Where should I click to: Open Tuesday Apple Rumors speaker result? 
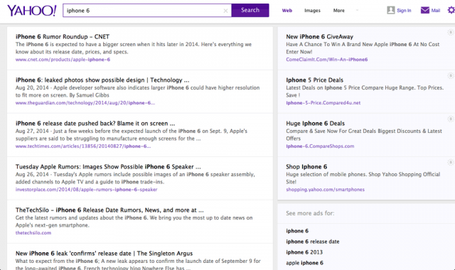[108, 167]
